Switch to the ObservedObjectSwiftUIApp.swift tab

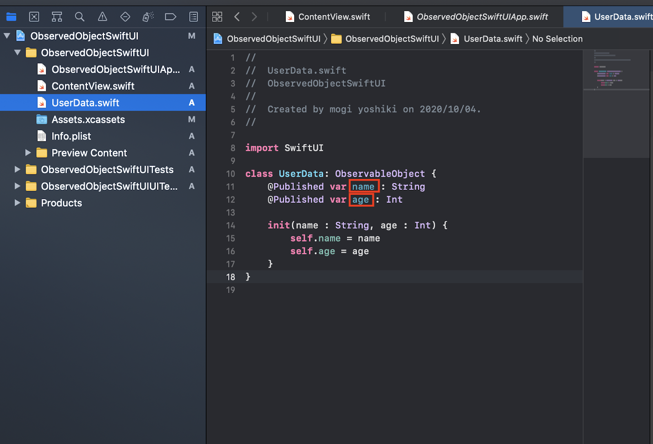point(475,17)
